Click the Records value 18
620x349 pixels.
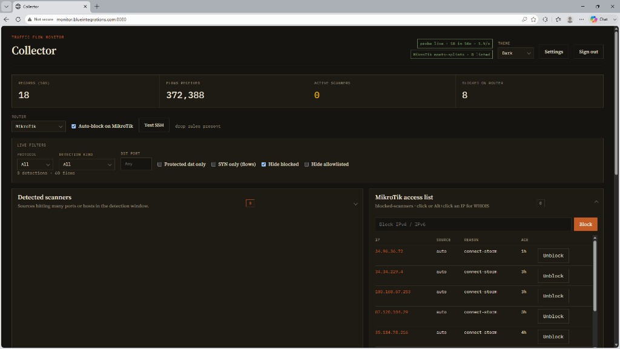pos(24,95)
